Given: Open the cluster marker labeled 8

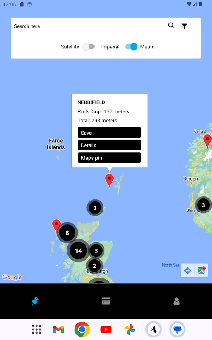Looking at the screenshot, I should [x=67, y=233].
